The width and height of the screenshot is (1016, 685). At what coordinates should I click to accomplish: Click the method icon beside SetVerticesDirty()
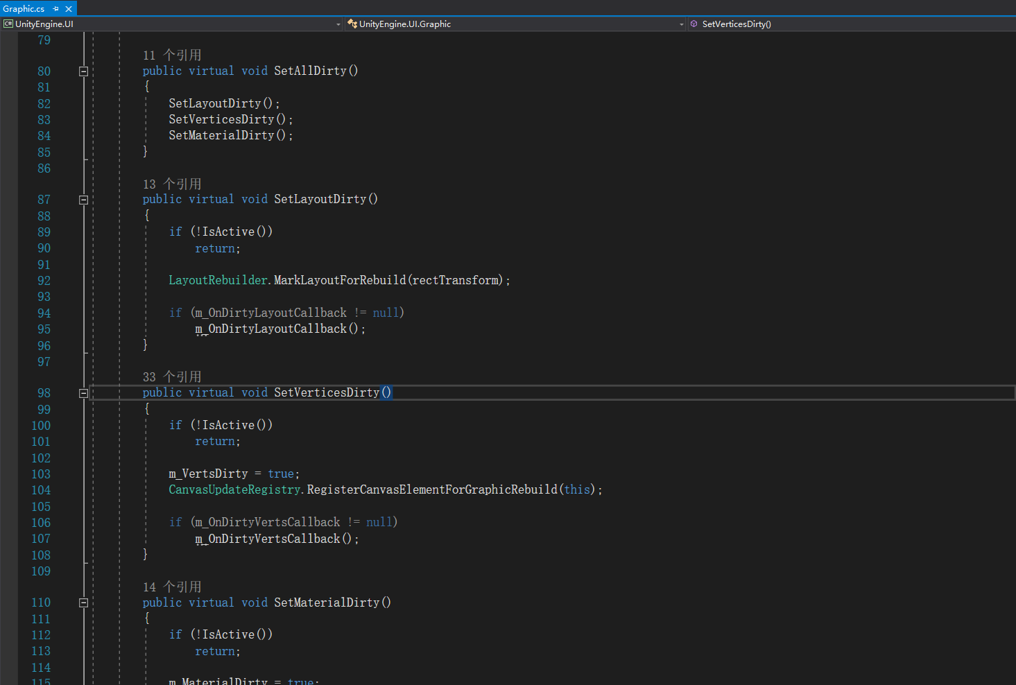pyautogui.click(x=694, y=24)
